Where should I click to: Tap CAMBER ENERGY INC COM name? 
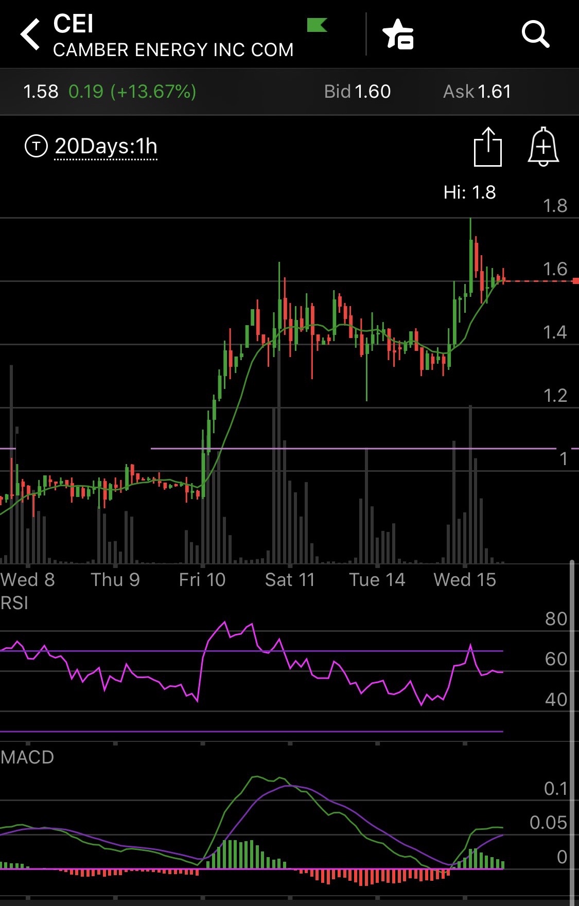pos(173,50)
